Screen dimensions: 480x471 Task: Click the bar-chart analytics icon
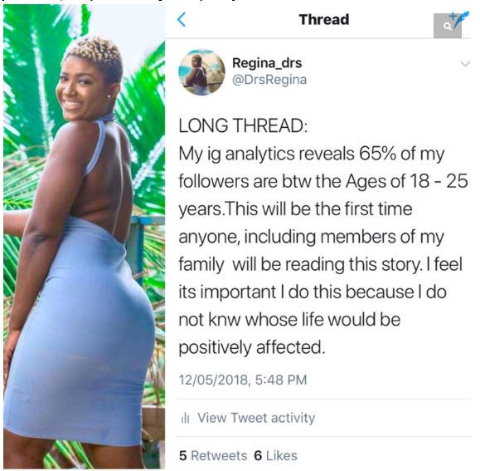185,418
